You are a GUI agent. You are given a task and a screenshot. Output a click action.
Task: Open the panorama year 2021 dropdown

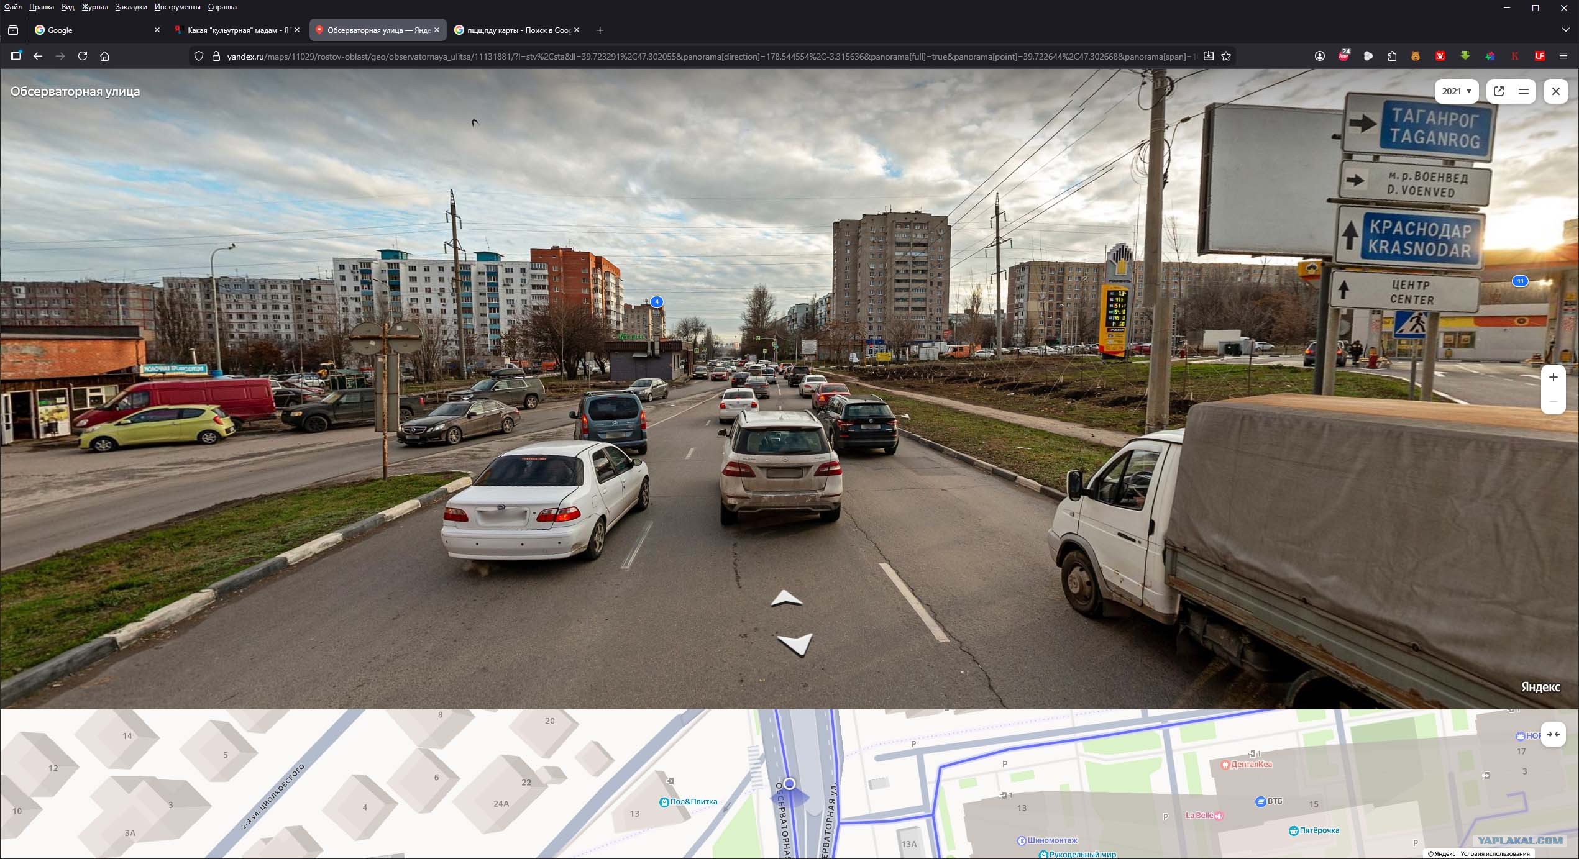(1456, 91)
